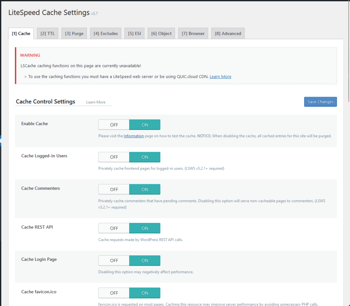Select the [4] Excludes tab
The width and height of the screenshot is (350, 306).
[106, 34]
